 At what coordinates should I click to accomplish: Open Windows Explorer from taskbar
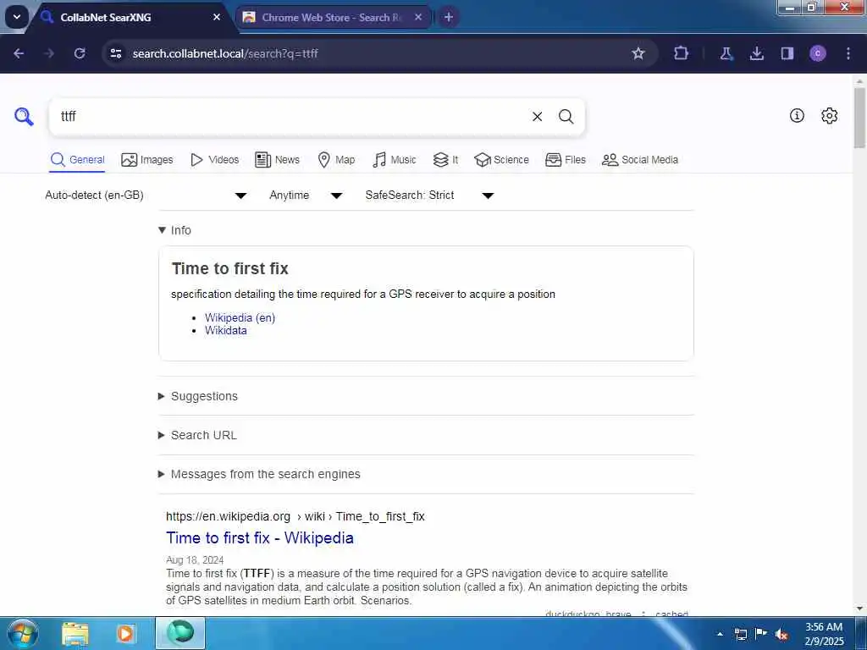75,633
